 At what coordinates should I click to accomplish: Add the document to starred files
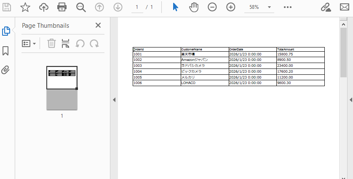tap(25, 7)
